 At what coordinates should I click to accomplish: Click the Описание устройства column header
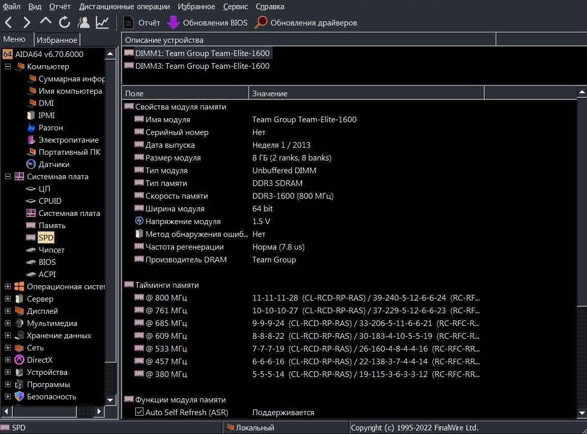coord(309,40)
